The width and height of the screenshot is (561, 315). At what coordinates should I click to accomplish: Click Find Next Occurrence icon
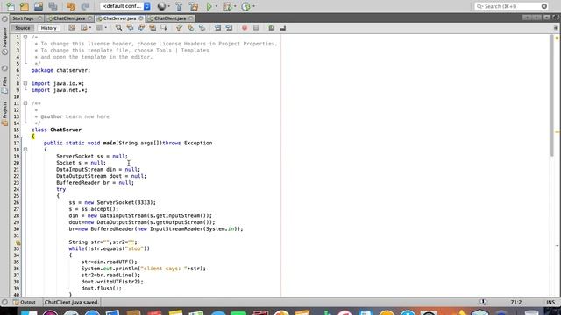coord(141,28)
